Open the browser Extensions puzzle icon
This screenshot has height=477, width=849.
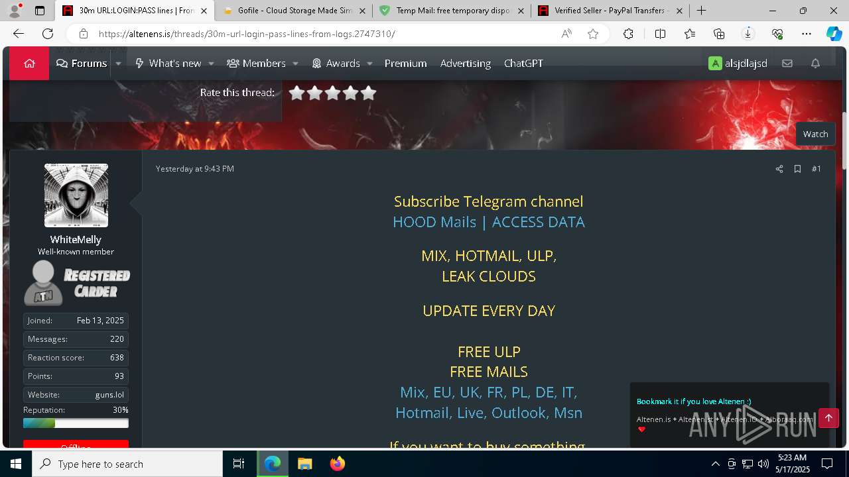tap(628, 34)
